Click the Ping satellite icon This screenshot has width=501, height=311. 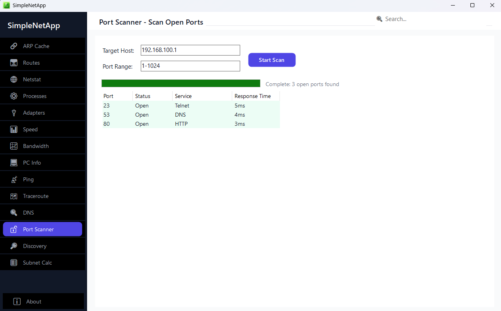coord(14,179)
